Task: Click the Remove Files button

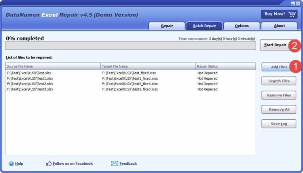Action: coord(279,95)
